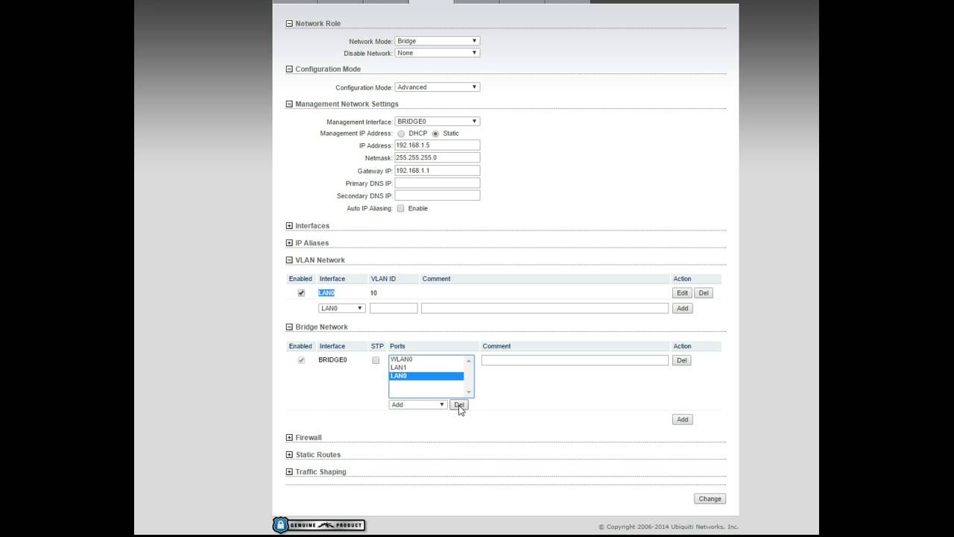954x537 pixels.
Task: Expand the Traffic Shaping section
Action: [x=289, y=472]
